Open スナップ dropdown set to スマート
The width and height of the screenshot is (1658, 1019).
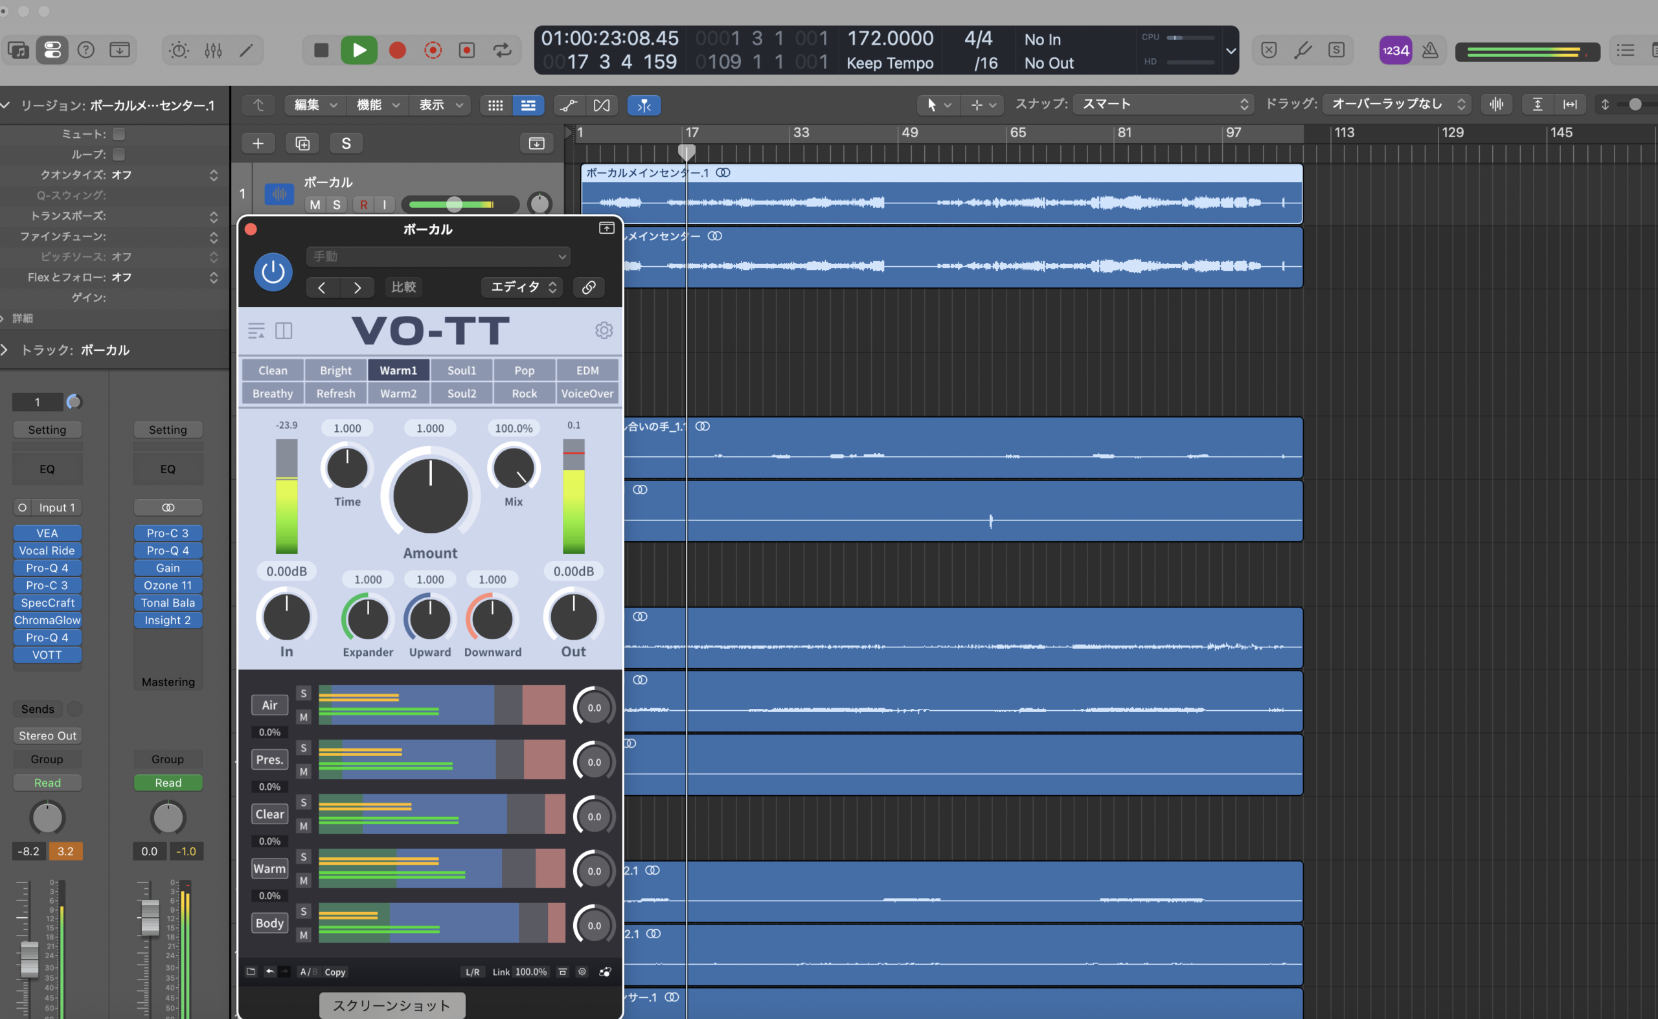click(x=1163, y=104)
